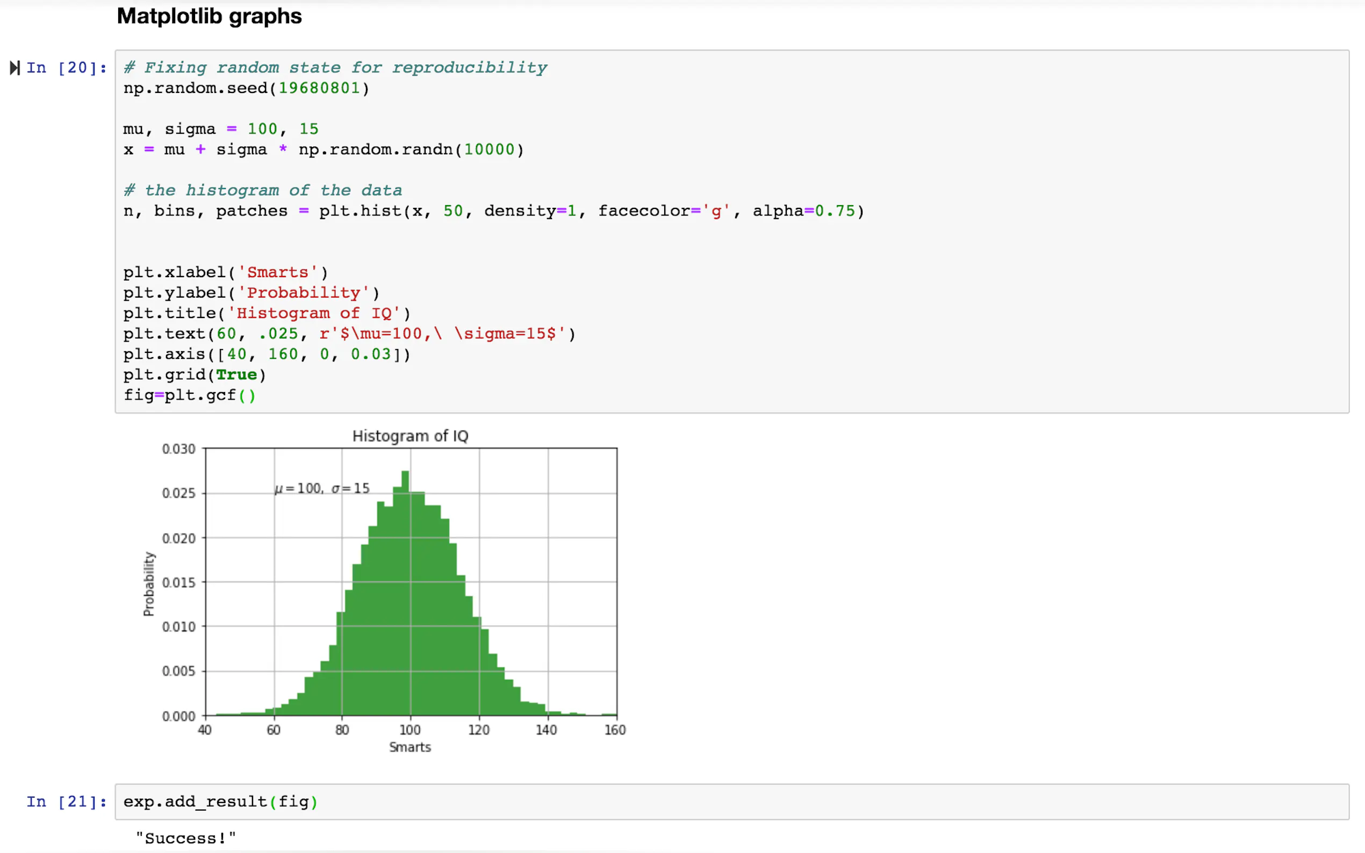
Task: Click the run cell icon beside In [20]
Action: [15, 68]
